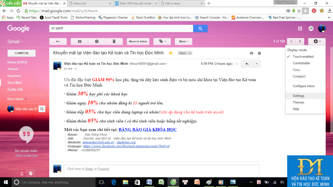The height and width of the screenshot is (187, 333).
Task: Open a new browser tab
Action: [x=209, y=3]
